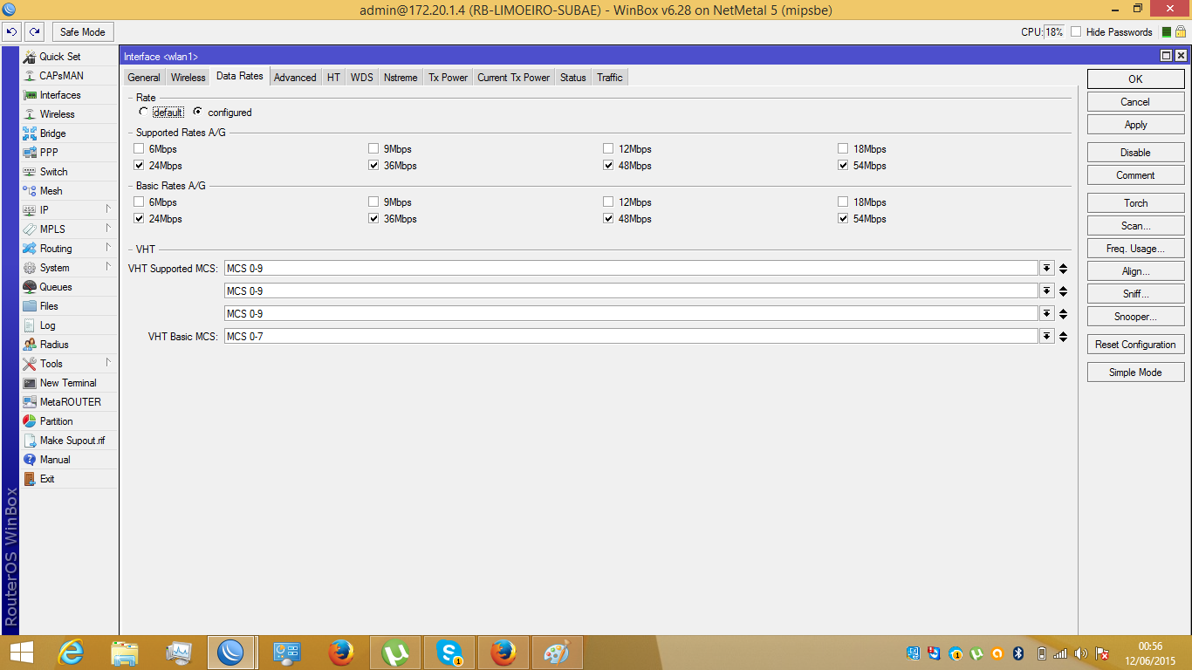
Task: Launch a New Terminal
Action: pyautogui.click(x=69, y=383)
